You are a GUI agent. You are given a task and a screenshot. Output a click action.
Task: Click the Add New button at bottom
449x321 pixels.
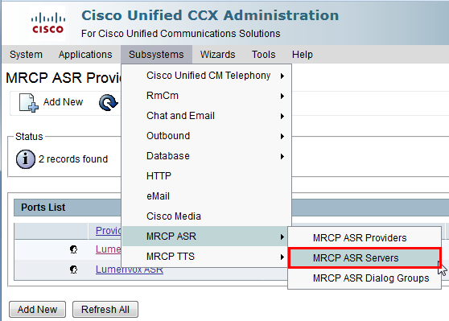[38, 309]
